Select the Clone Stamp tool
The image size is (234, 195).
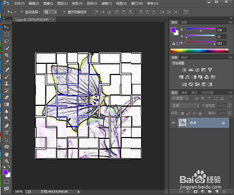[7, 84]
